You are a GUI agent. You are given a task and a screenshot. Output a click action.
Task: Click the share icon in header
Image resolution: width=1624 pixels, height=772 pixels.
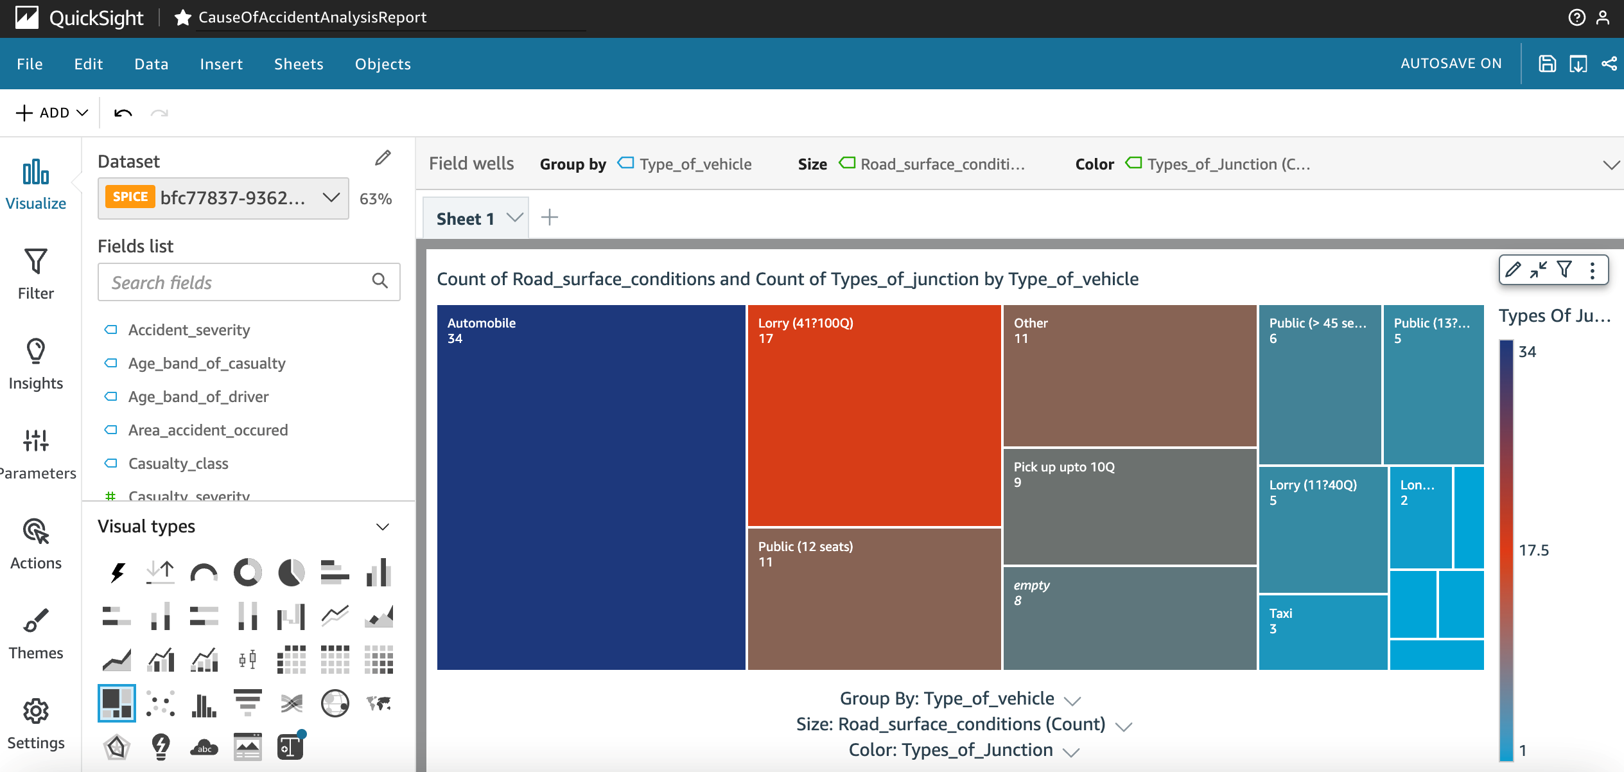point(1609,64)
